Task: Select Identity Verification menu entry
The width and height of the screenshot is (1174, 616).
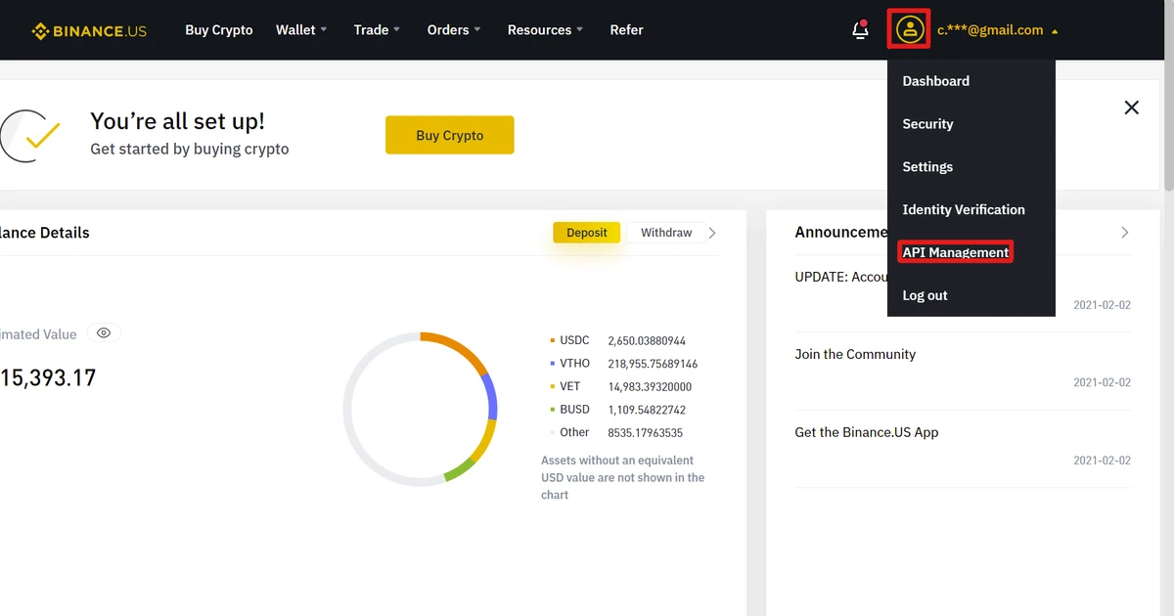Action: tap(964, 209)
